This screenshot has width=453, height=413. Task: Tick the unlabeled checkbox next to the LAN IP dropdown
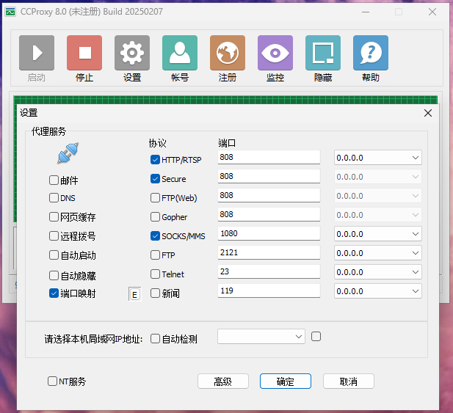click(316, 336)
